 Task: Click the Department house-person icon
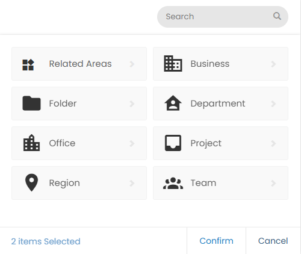(173, 103)
